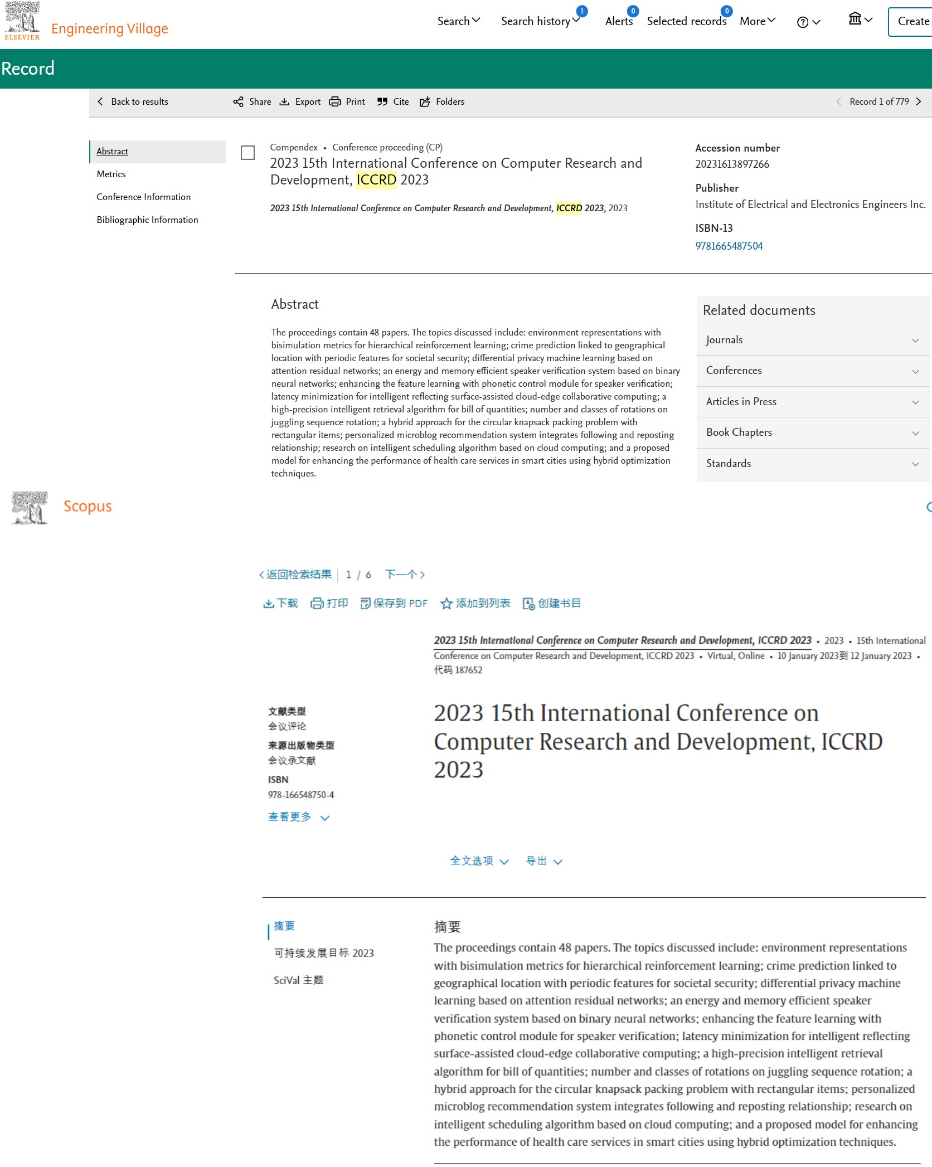Click the Compendex database label
This screenshot has height=1167, width=932.
click(x=294, y=148)
